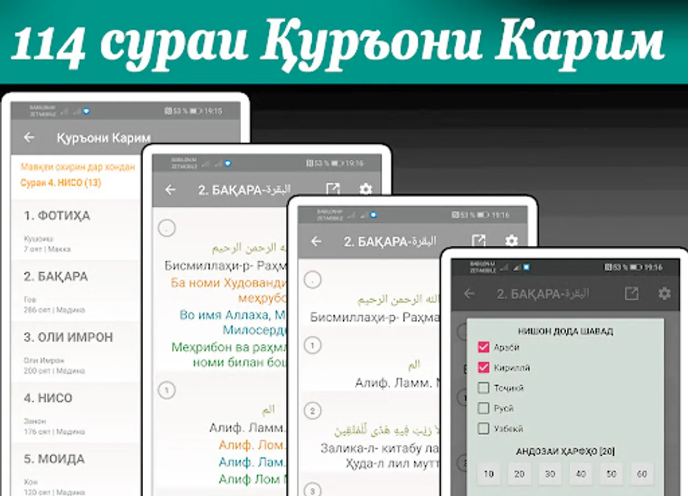
Task: Tap Қуръони Карим app bar title
Action: [x=104, y=138]
